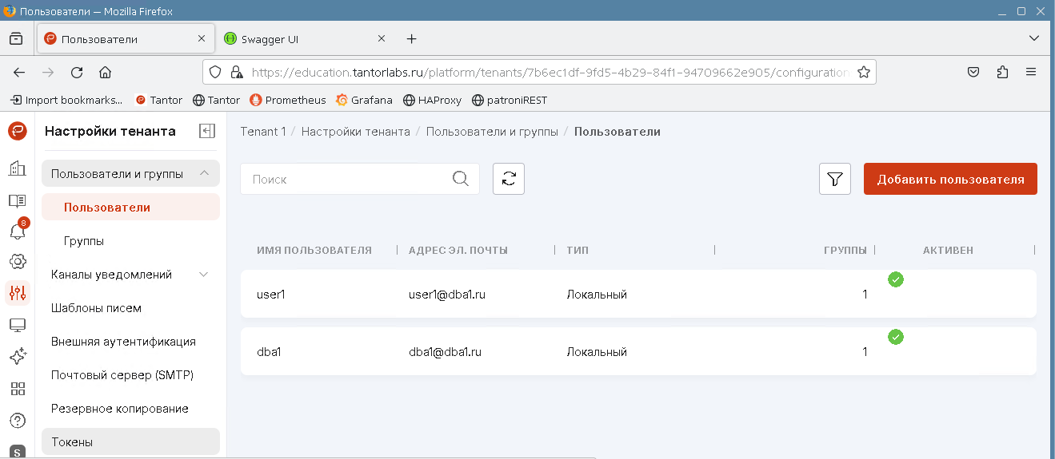Click the active status checkmark for dba1

896,338
